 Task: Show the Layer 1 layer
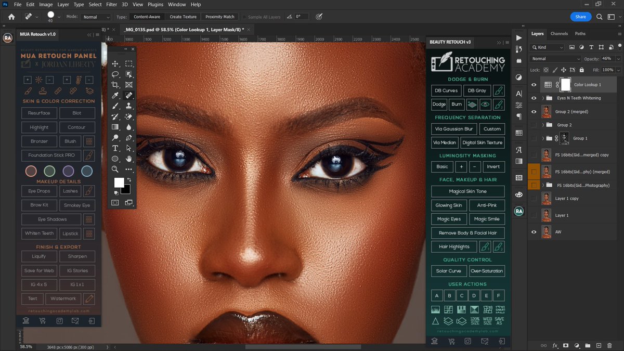pyautogui.click(x=534, y=215)
